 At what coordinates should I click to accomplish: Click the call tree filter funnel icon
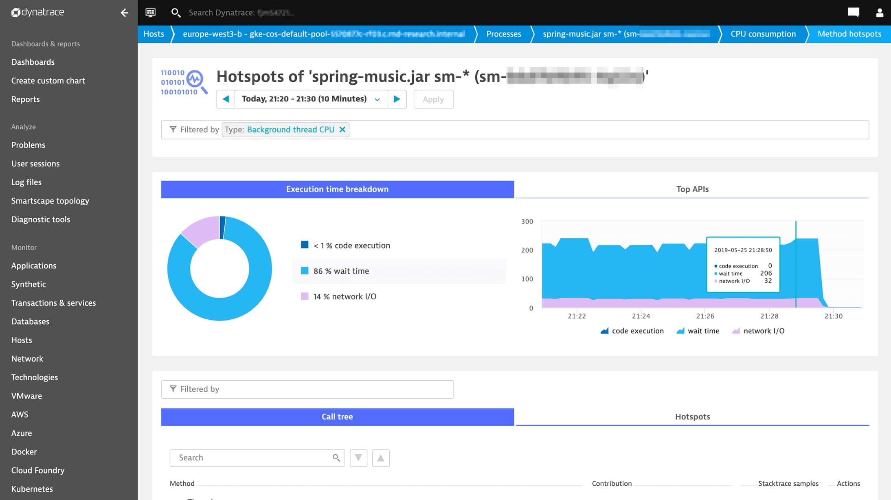tap(173, 389)
